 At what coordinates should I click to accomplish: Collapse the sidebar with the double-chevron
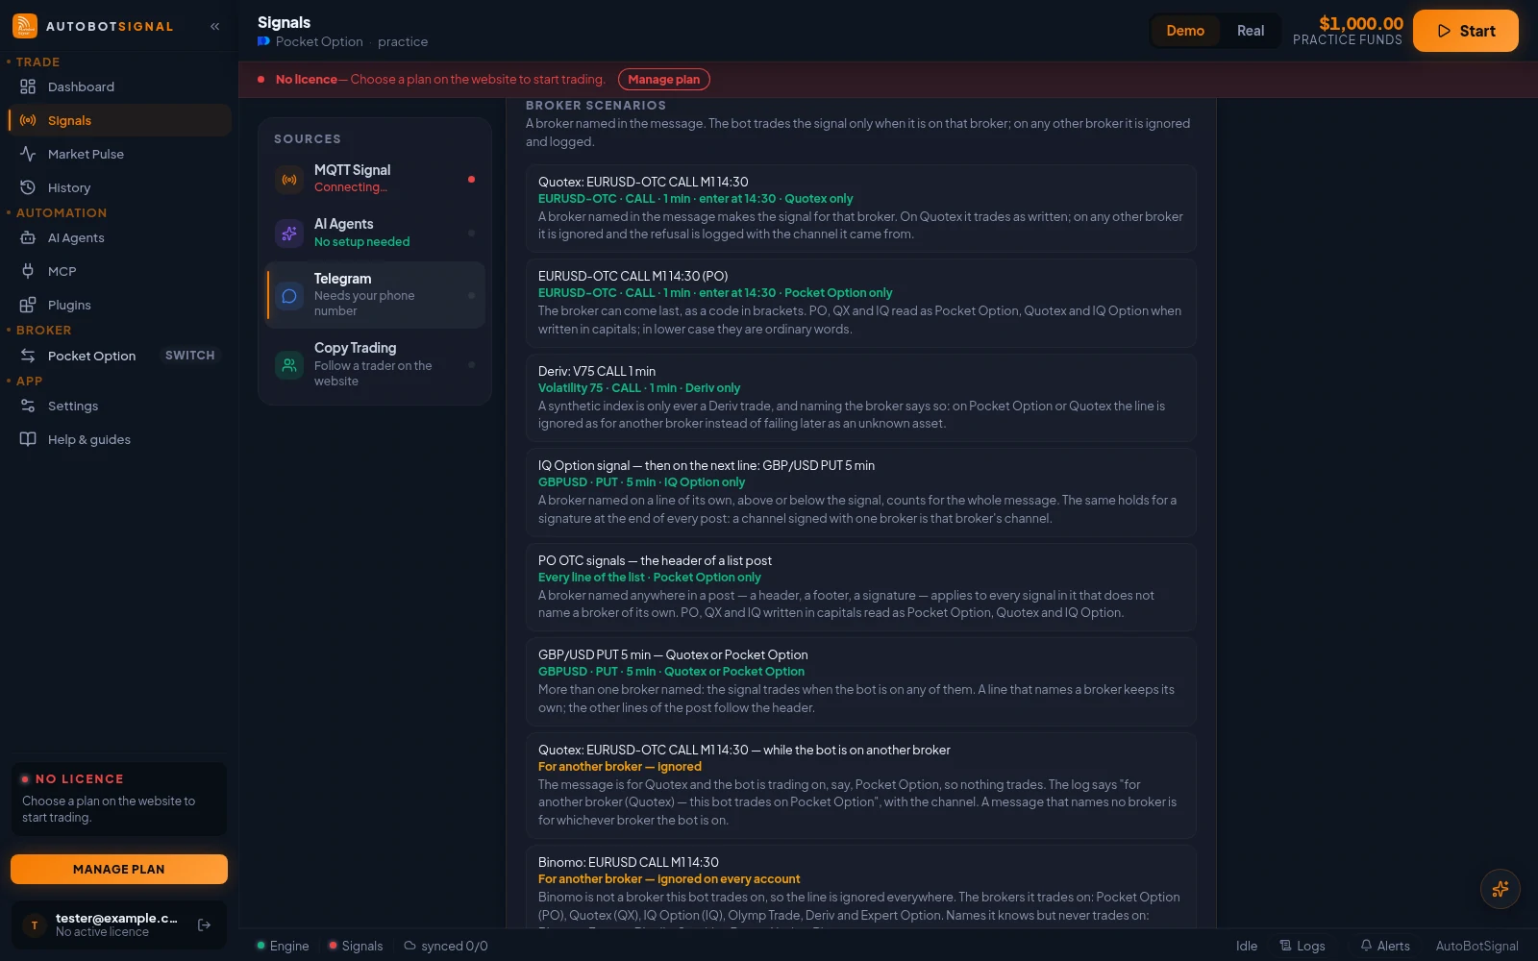pos(215,26)
